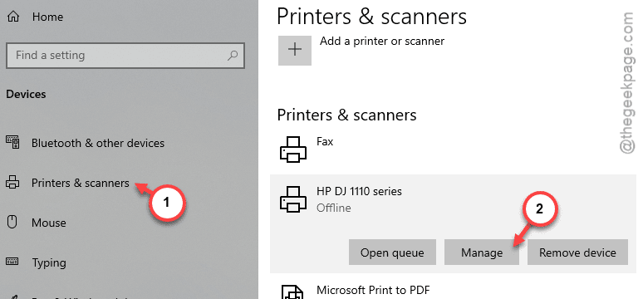643x299 pixels.
Task: Click the plus icon to add printer
Action: 294,50
